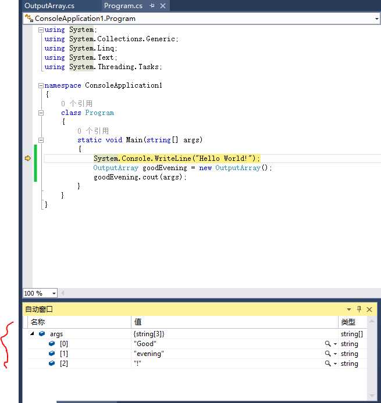Open text visualizer magnifier for "!"

point(327,364)
